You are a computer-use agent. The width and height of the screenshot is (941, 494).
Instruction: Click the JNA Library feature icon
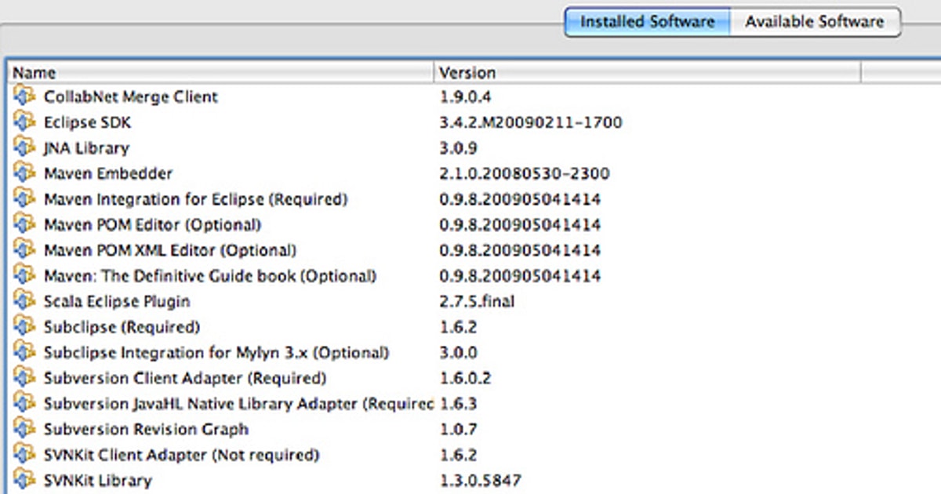[x=24, y=148]
